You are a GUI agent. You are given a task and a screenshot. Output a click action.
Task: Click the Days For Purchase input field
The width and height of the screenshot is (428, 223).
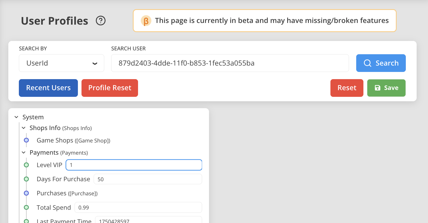point(148,179)
